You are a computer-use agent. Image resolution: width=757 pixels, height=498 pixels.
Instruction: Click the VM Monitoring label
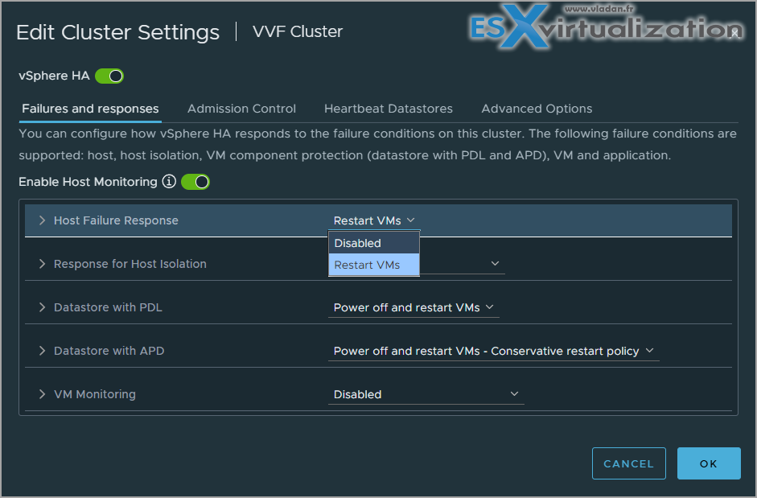(95, 394)
